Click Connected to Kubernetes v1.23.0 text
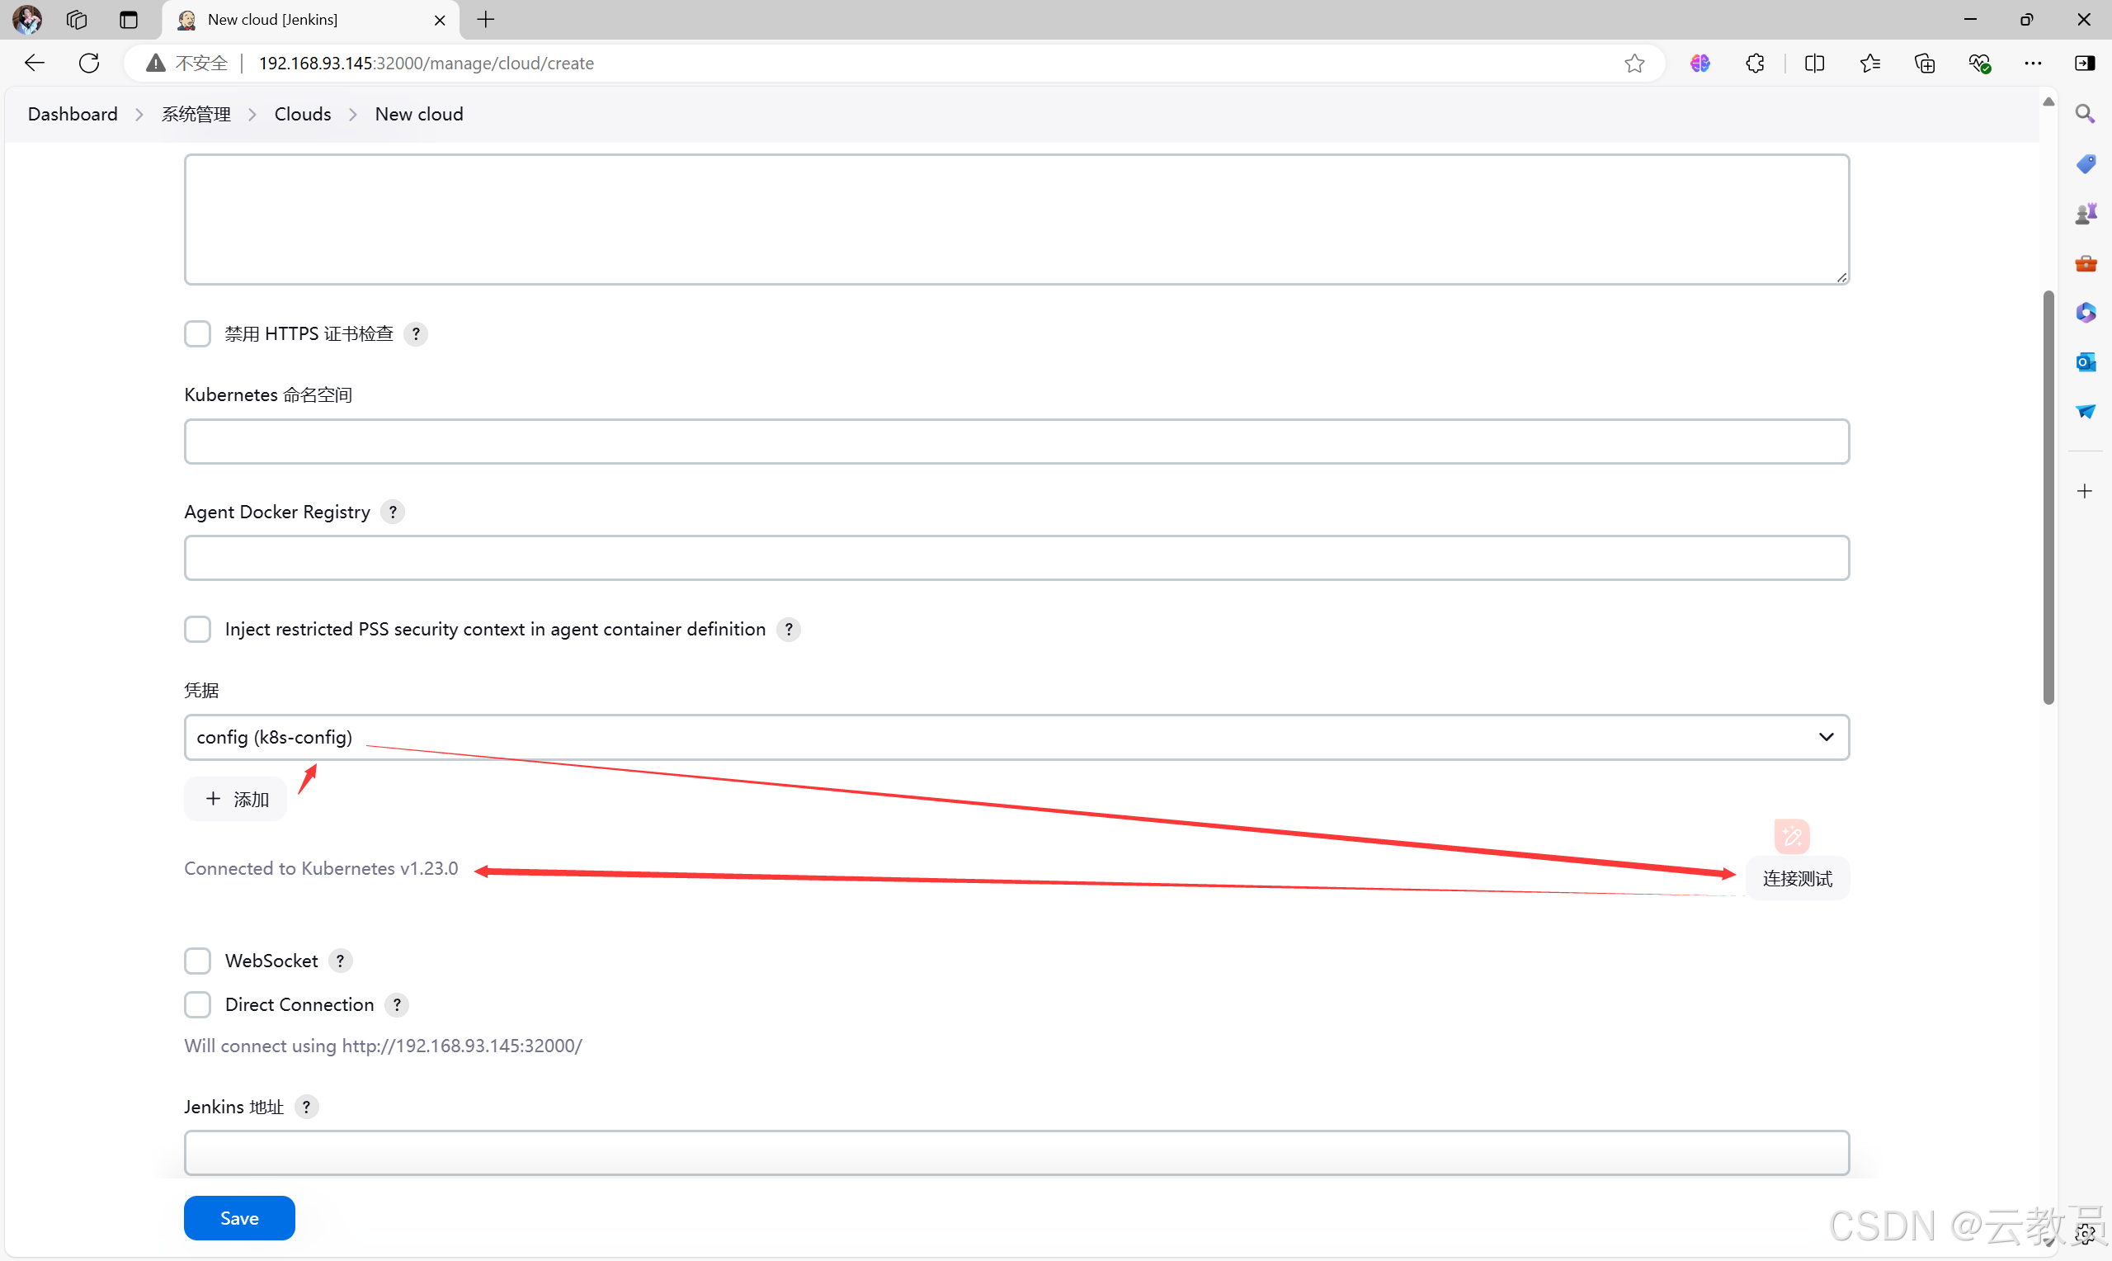Screen dimensions: 2112x1261 click(x=321, y=868)
